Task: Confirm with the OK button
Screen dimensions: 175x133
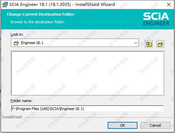Action: 123,125
